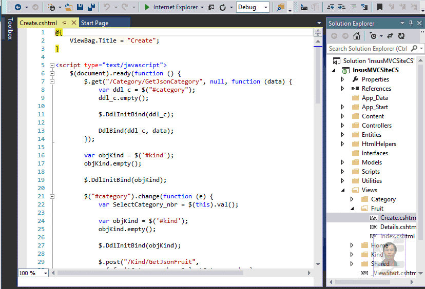Toggle bookmark with the Bookmark icon
This screenshot has width=425, height=289.
(x=380, y=7)
